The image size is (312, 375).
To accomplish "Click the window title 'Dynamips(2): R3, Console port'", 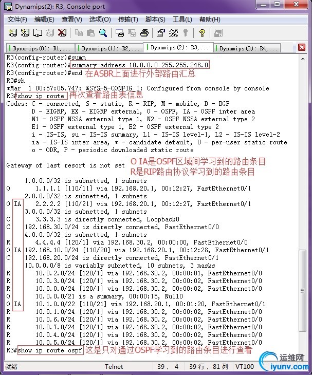I will point(60,7).
